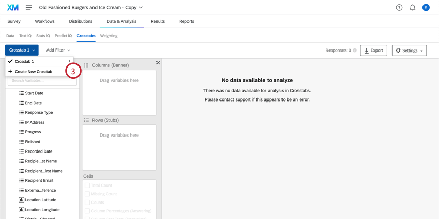
Task: Open the Settings dropdown
Action: [x=409, y=50]
